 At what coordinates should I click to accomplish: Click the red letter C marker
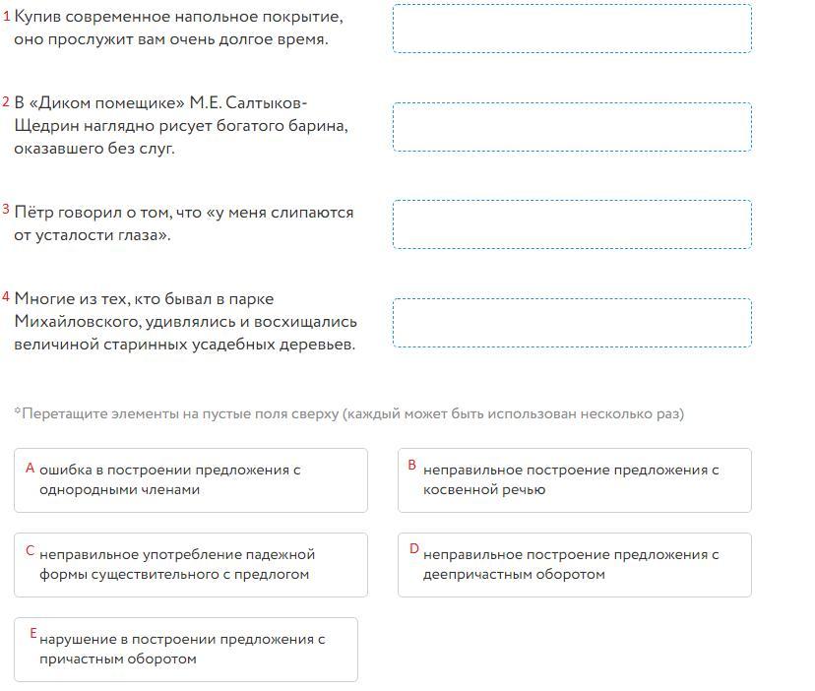tap(30, 550)
